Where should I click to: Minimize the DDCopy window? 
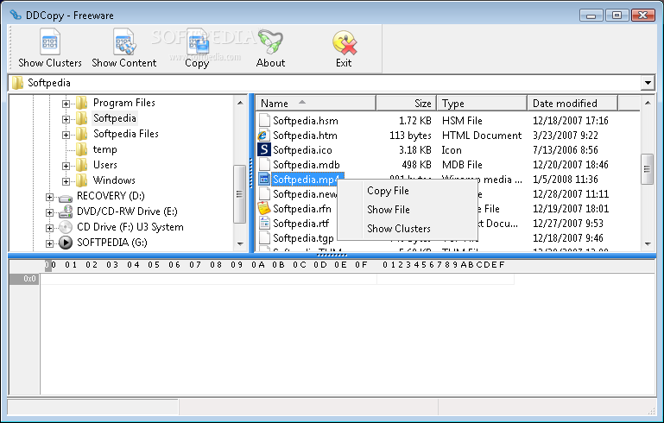[591, 16]
